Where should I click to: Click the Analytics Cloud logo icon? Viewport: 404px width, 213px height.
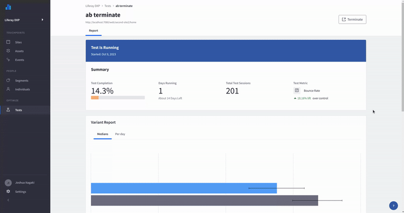[x=8, y=8]
